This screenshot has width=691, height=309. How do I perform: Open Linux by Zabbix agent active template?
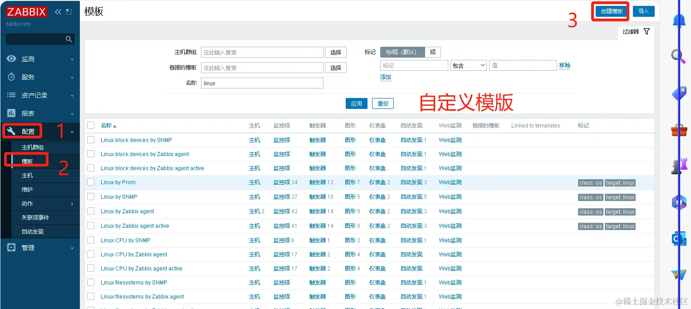[135, 226]
